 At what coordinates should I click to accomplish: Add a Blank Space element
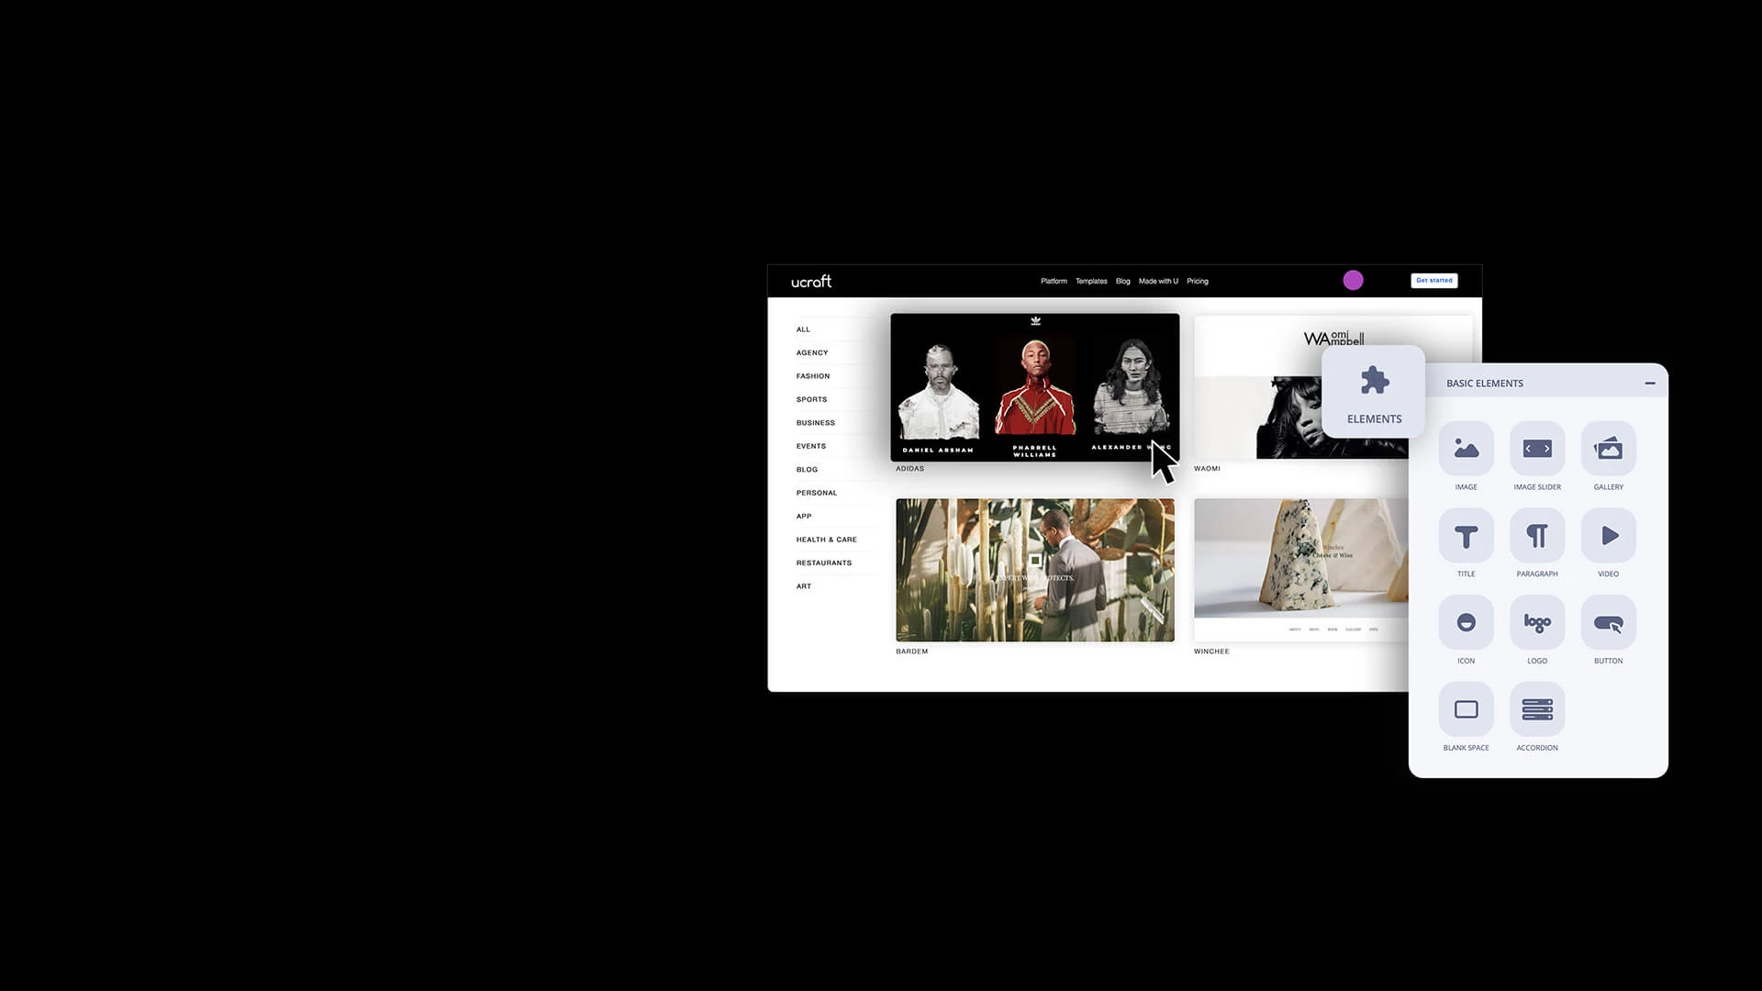click(x=1466, y=709)
